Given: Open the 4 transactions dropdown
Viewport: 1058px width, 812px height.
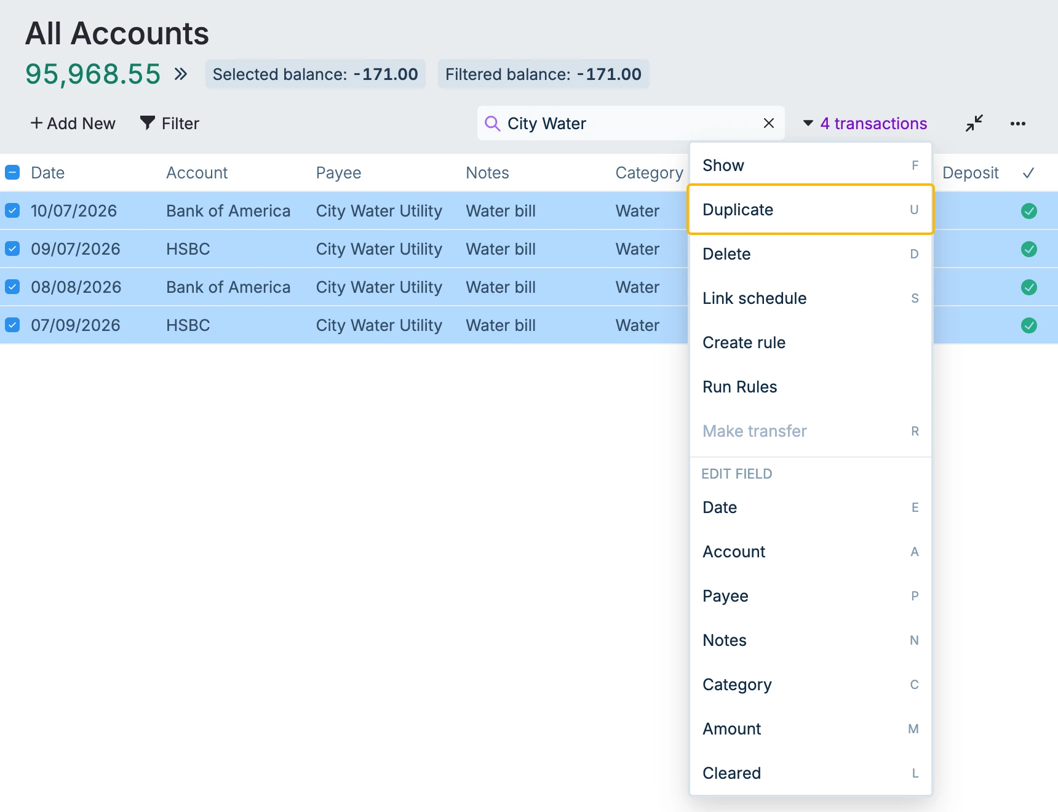Looking at the screenshot, I should tap(865, 124).
